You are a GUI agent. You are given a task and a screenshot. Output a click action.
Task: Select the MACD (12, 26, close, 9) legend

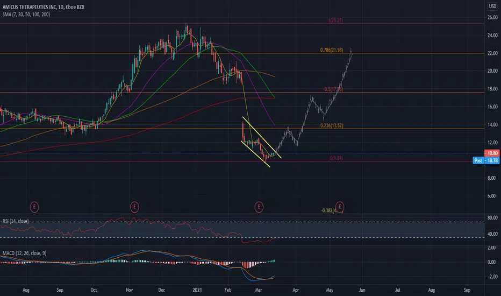(x=24, y=253)
